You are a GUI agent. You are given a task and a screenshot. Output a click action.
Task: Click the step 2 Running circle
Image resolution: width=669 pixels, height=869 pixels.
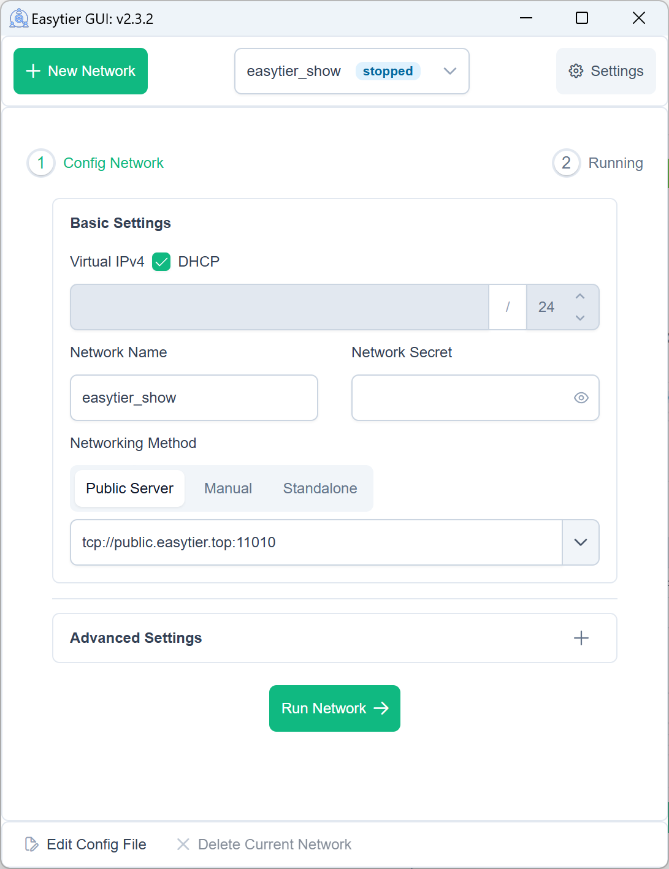[x=565, y=163]
